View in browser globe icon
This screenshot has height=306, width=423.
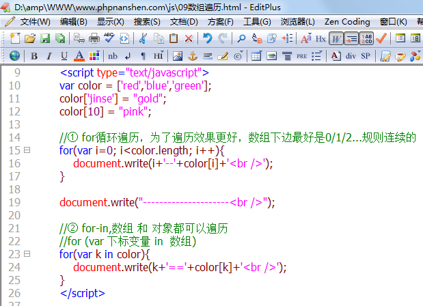[x=14, y=56]
